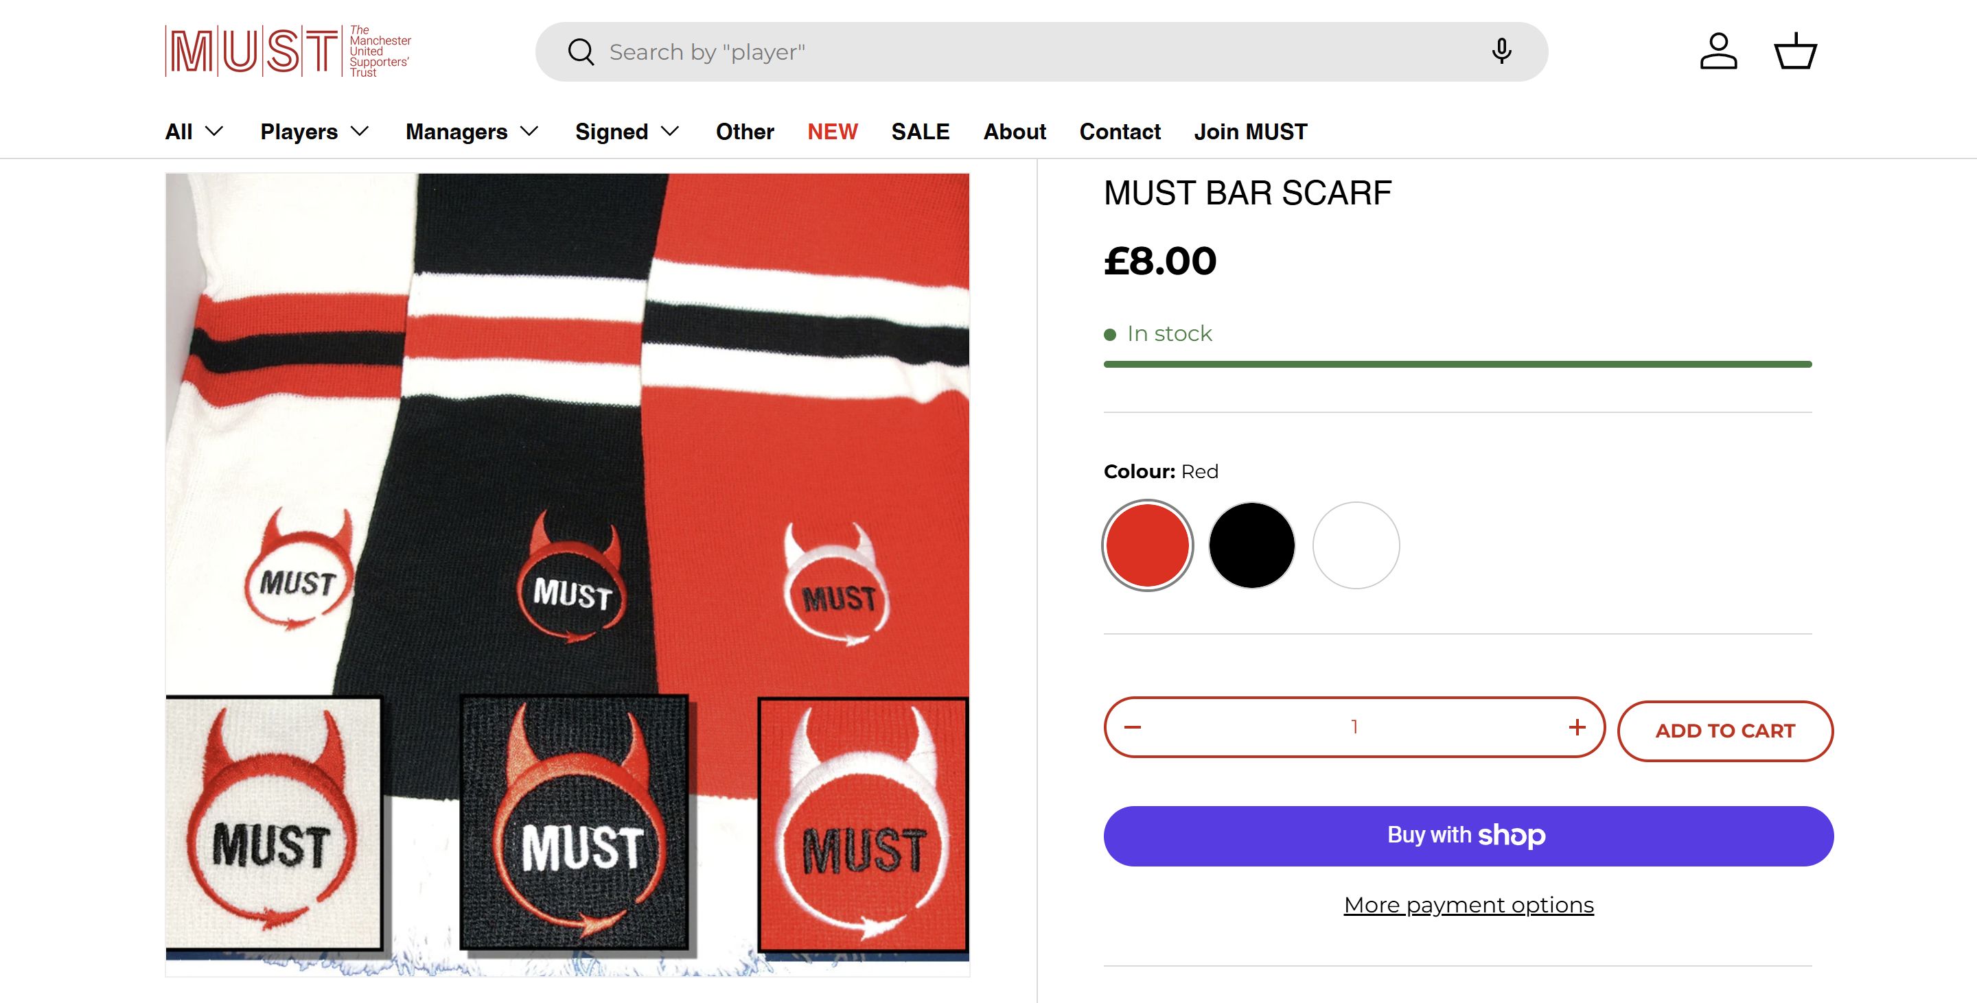Image resolution: width=1977 pixels, height=1003 pixels.
Task: Open the account profile icon
Action: pos(1718,51)
